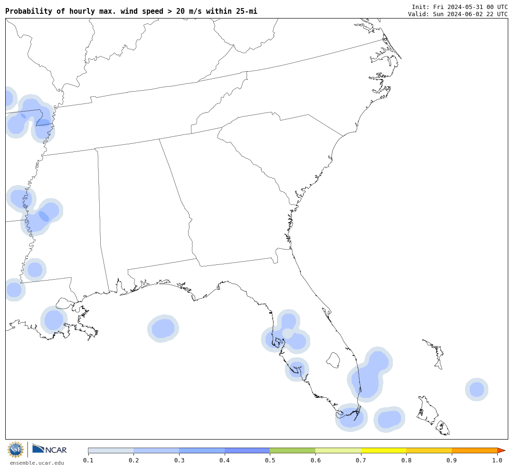513x469 pixels.
Task: Click the colorbar label 0.1
Action: click(x=88, y=460)
